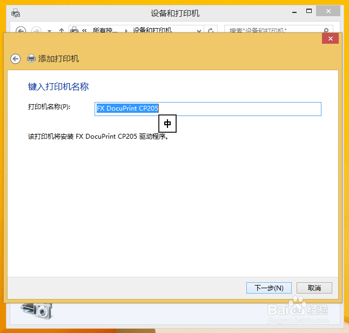Close the Add Printer wizard dialog
Screen dimensions: 349x333
click(x=330, y=39)
